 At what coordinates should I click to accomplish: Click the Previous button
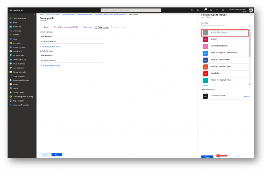pyautogui.click(x=45, y=155)
